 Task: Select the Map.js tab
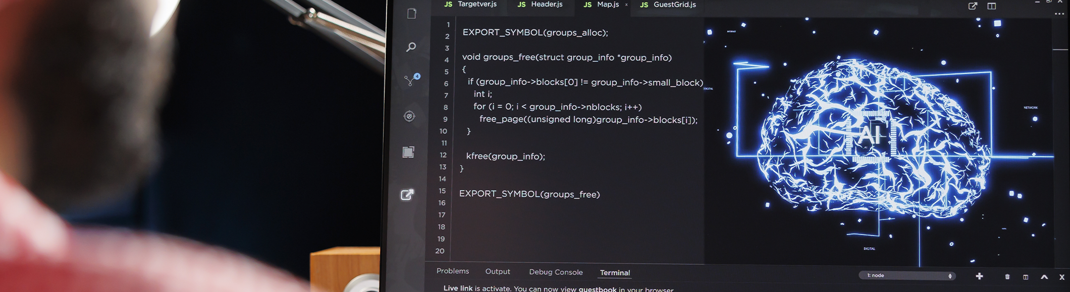601,4
